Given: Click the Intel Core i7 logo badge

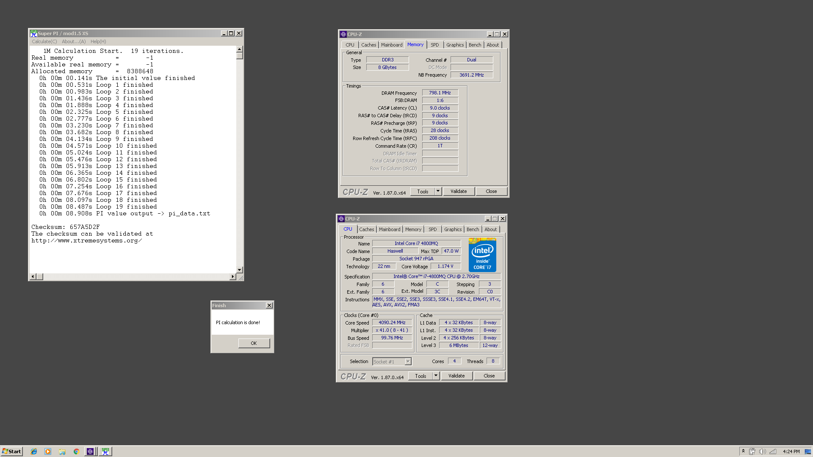Looking at the screenshot, I should [x=482, y=255].
